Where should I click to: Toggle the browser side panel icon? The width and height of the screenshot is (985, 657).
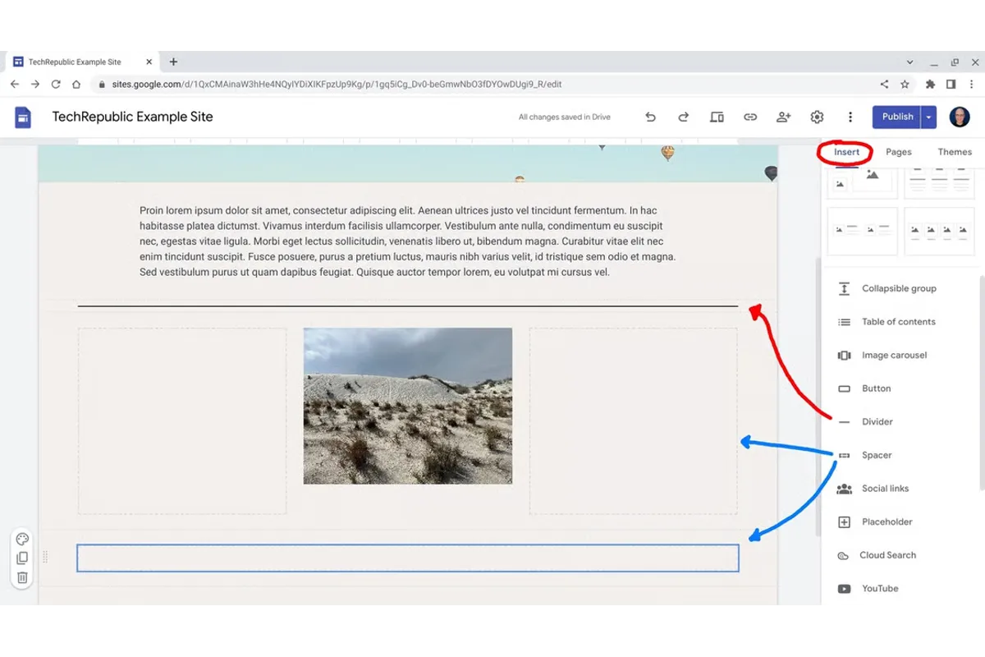tap(951, 84)
